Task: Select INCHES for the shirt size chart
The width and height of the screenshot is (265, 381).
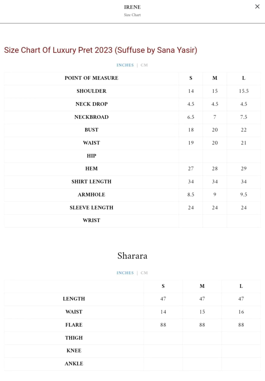Action: [x=125, y=65]
